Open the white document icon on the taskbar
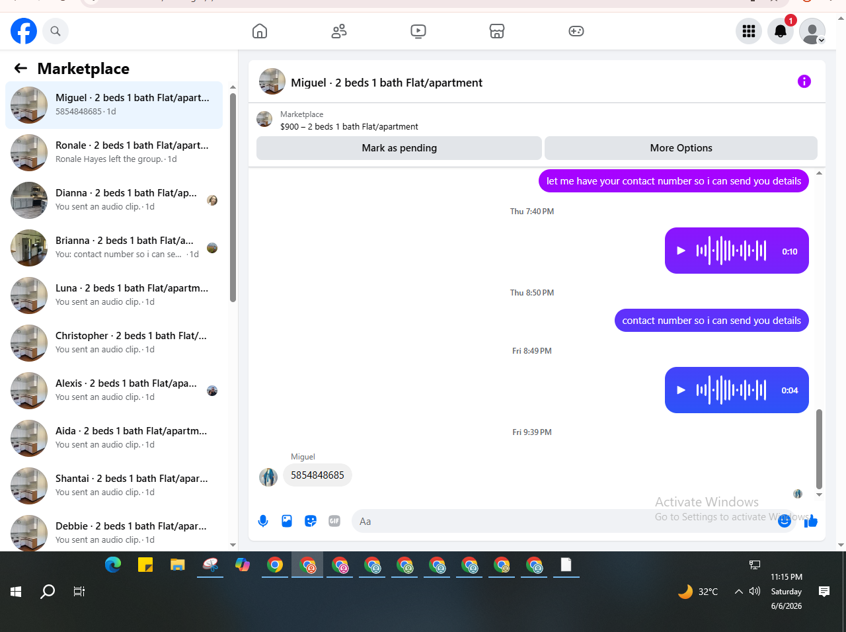This screenshot has height=632, width=846. [x=566, y=565]
